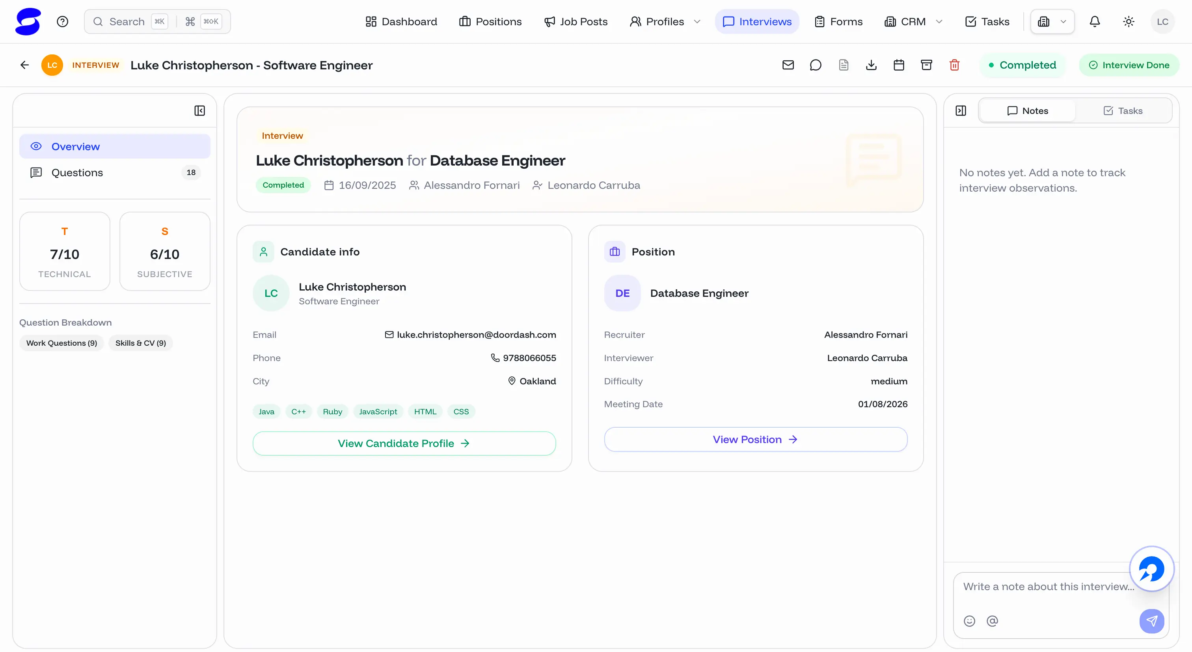Download interview using download icon
The height and width of the screenshot is (652, 1192).
coord(871,65)
